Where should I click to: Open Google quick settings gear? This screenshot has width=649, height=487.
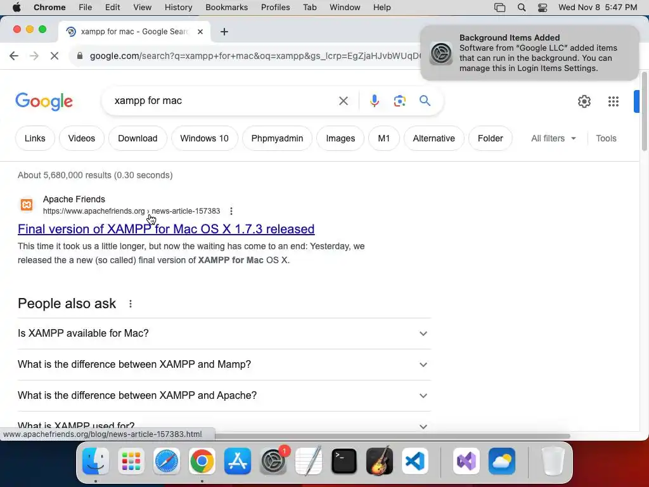click(x=584, y=101)
